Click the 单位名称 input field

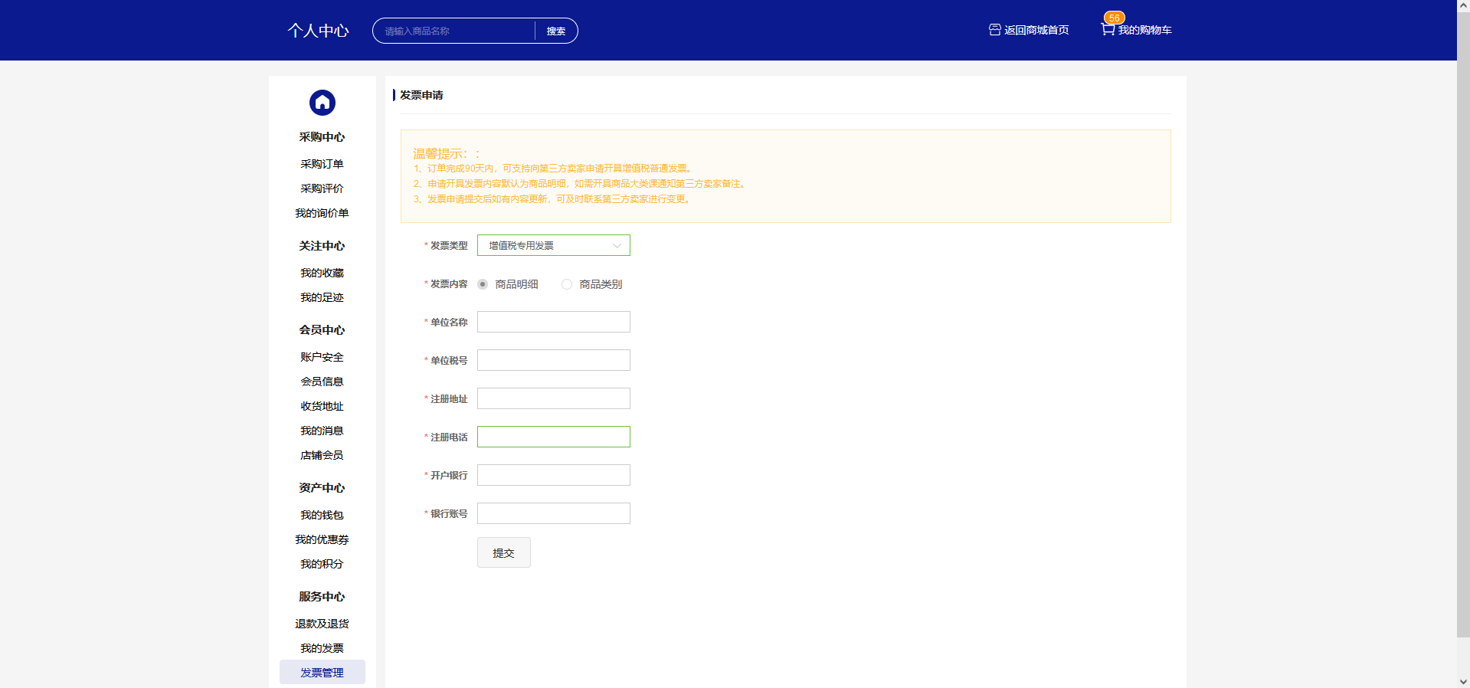553,322
